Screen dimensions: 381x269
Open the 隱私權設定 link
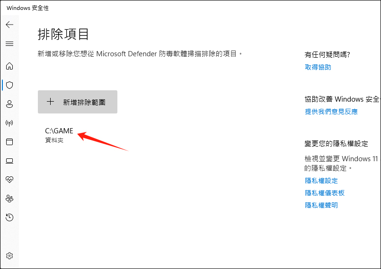tap(321, 181)
